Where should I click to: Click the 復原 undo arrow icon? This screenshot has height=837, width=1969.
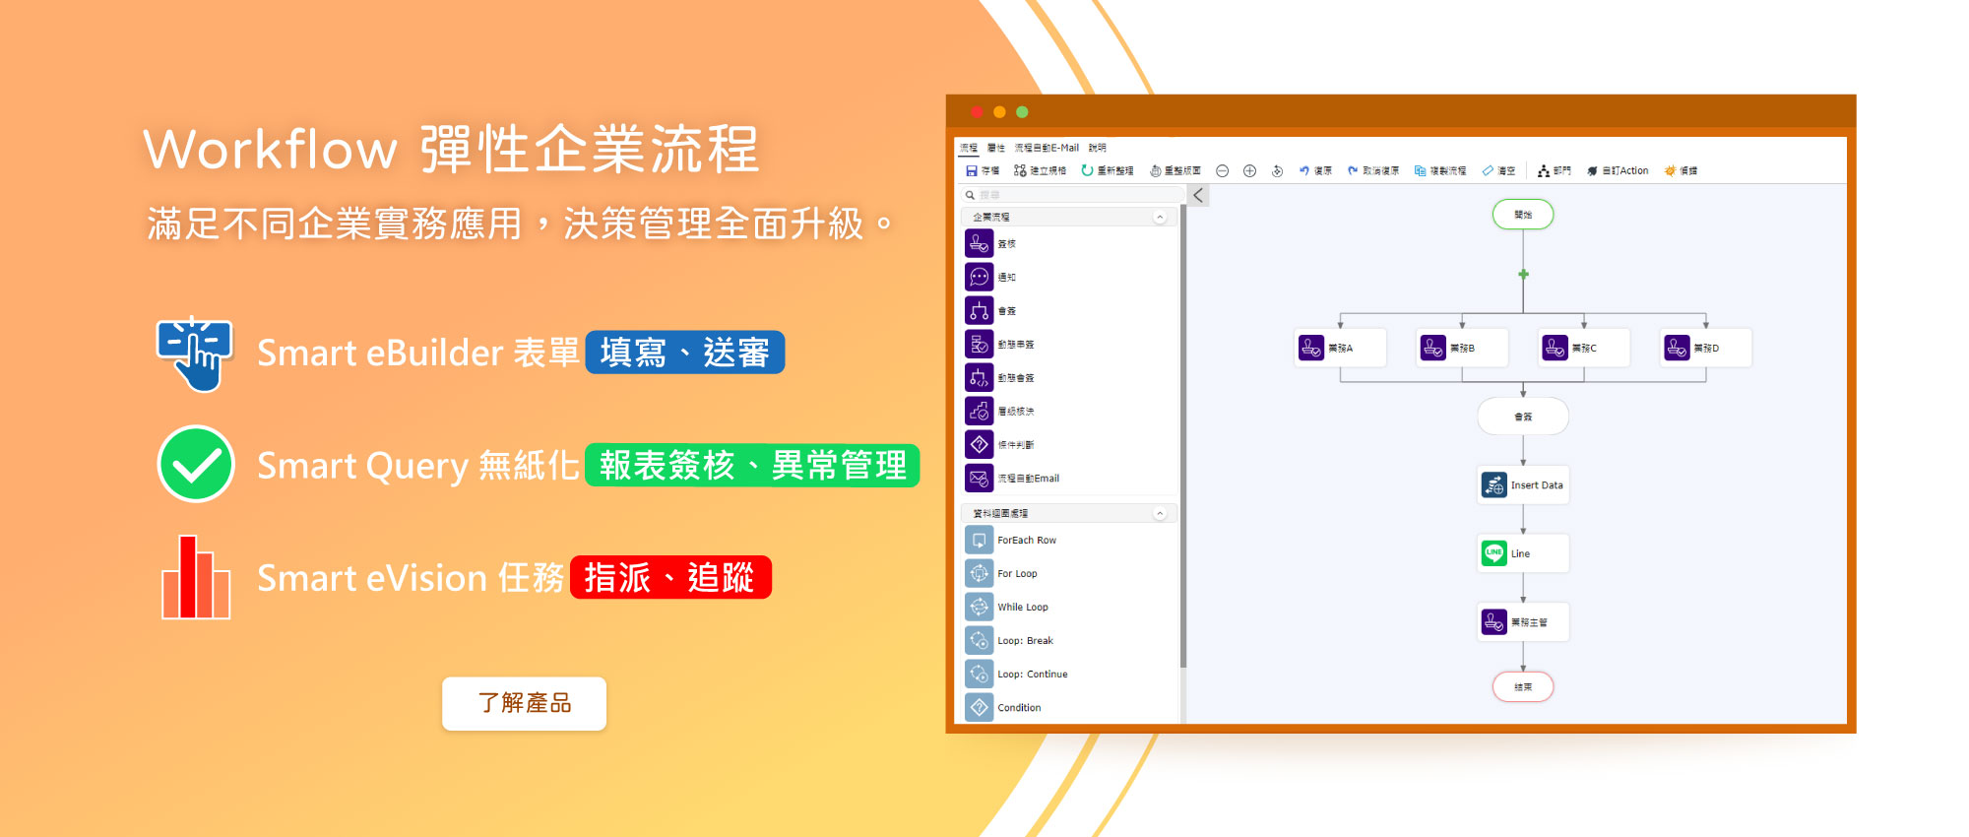[1304, 171]
